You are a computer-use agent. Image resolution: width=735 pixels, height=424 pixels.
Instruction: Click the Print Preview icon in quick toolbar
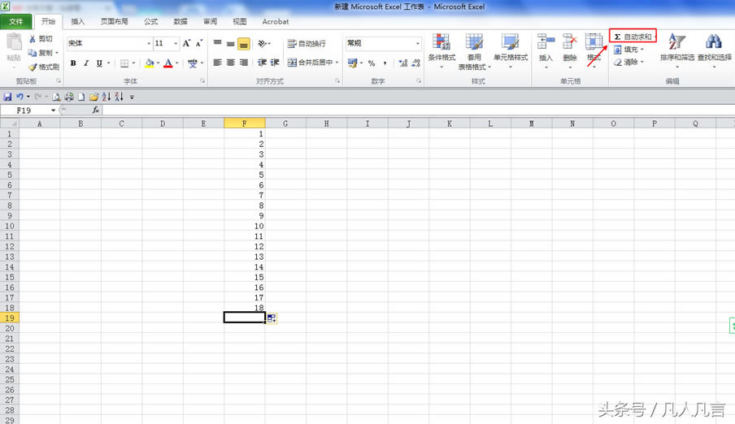click(x=56, y=97)
